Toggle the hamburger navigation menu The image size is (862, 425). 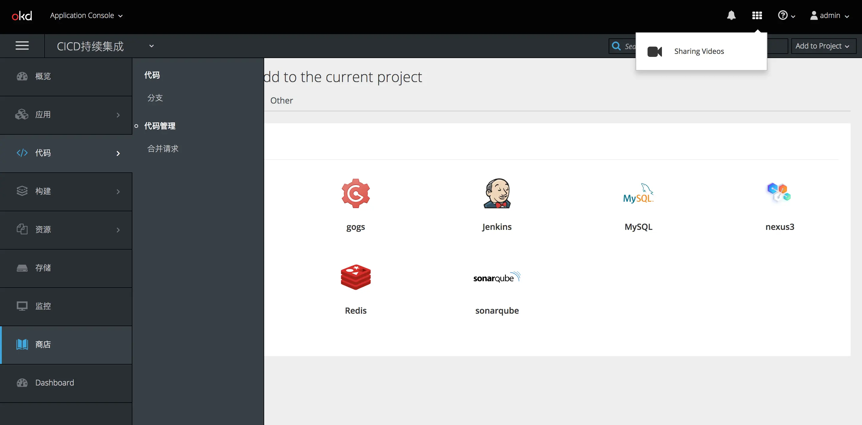point(22,46)
